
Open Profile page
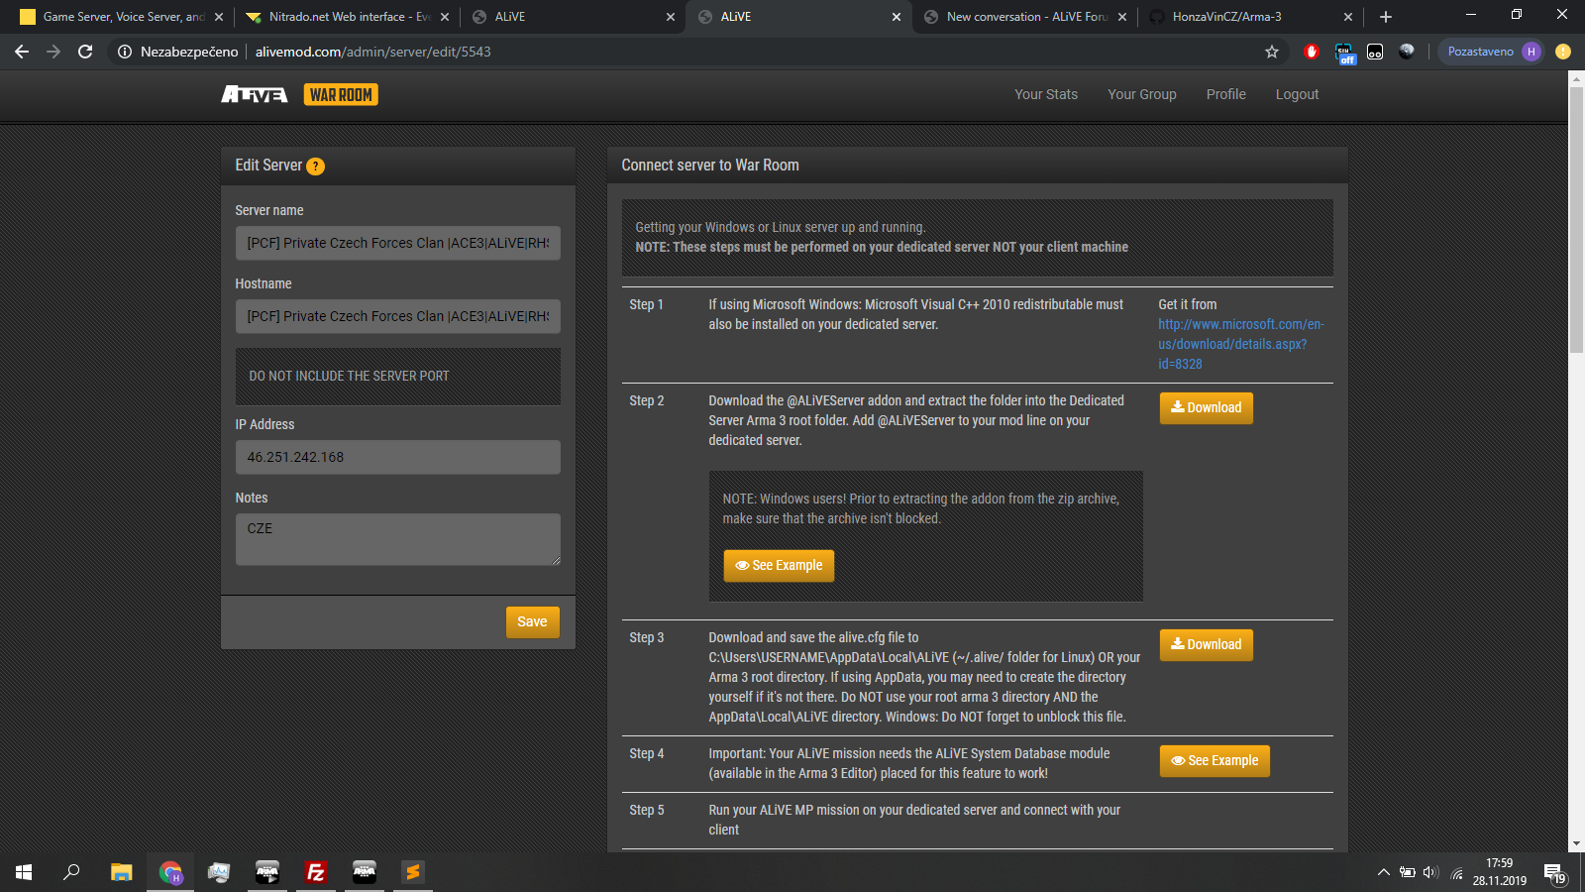[x=1226, y=94]
